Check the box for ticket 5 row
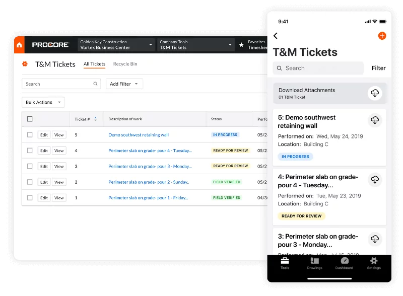403x296 pixels. coord(30,135)
